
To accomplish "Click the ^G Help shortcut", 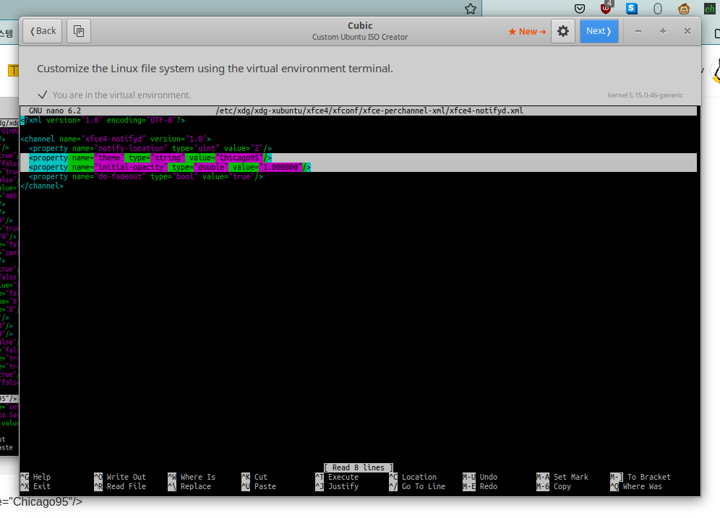I will point(36,477).
